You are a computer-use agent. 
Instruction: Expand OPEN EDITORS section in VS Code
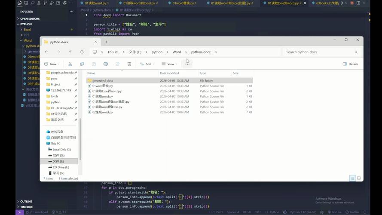30,18
